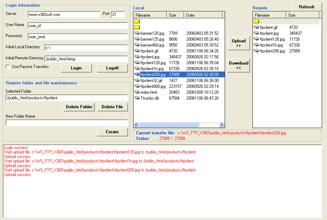Sort Remote list by Size column header
Image resolution: width=327 pixels, height=220 pixels.
pos(302,15)
